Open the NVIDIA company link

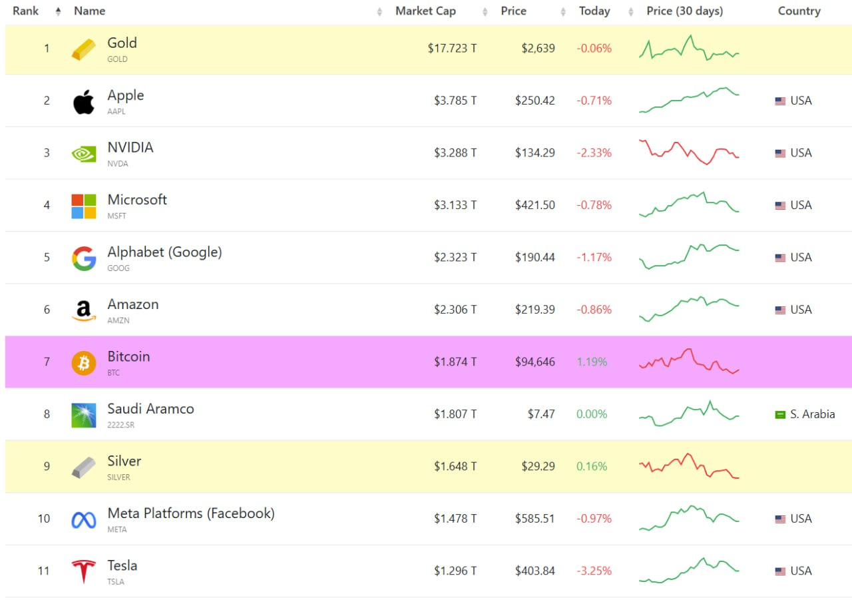click(130, 148)
